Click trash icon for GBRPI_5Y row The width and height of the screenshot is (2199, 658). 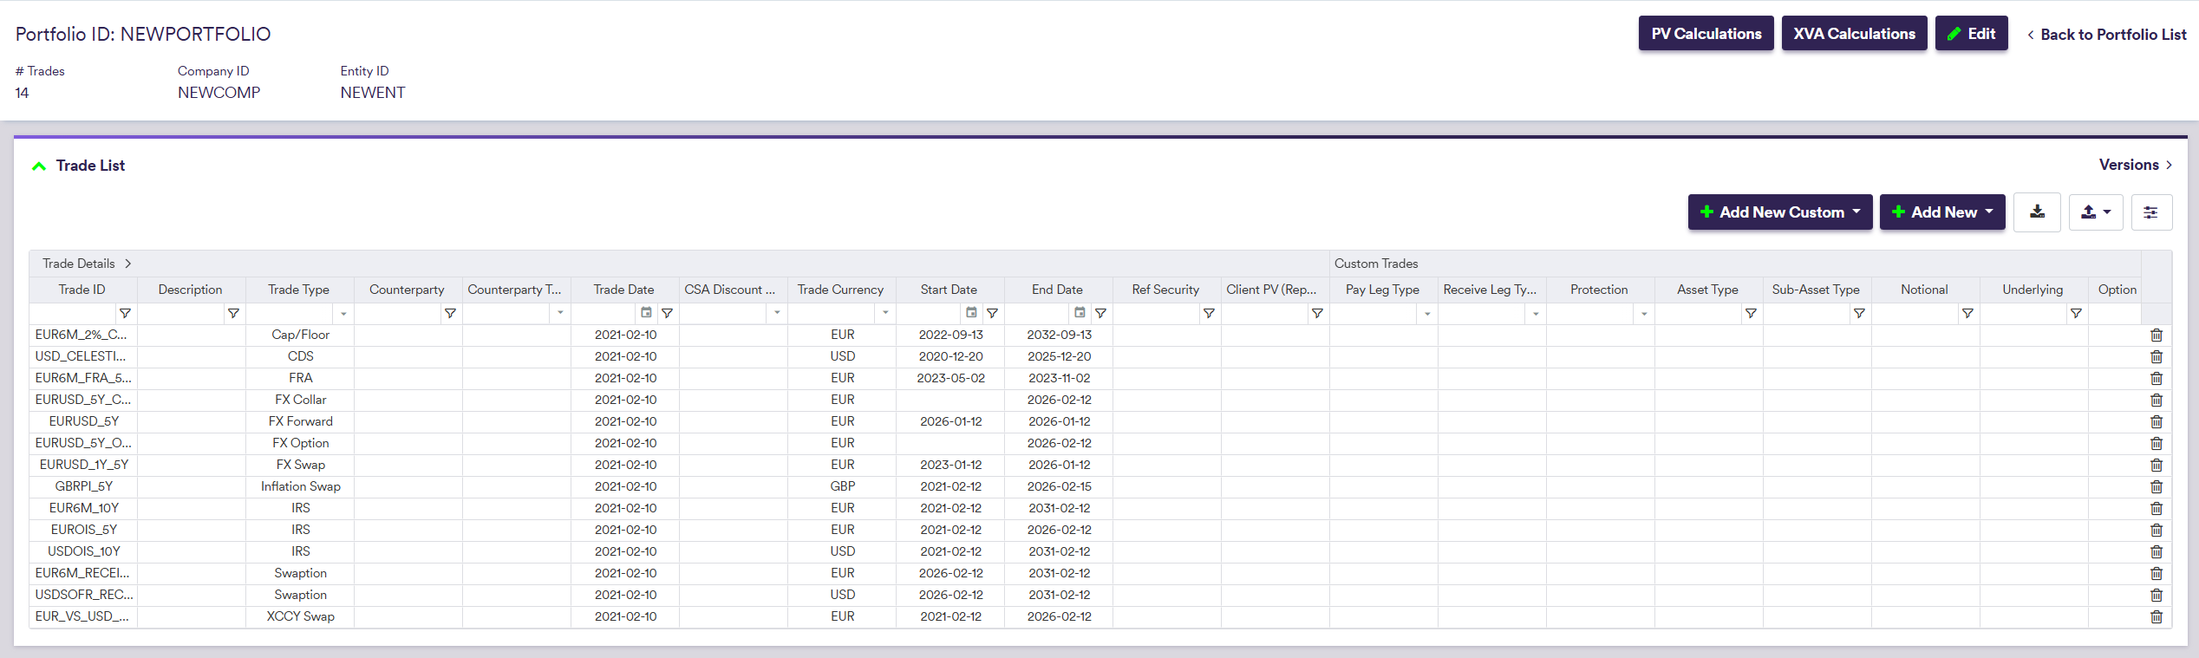[x=2157, y=486]
